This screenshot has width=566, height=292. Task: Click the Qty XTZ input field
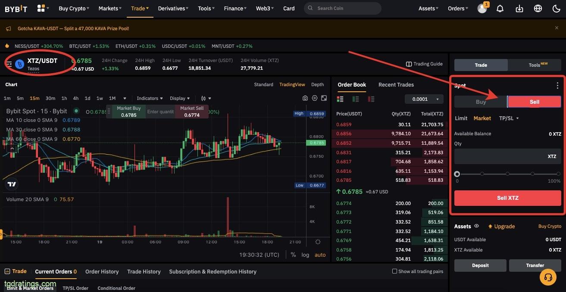508,156
